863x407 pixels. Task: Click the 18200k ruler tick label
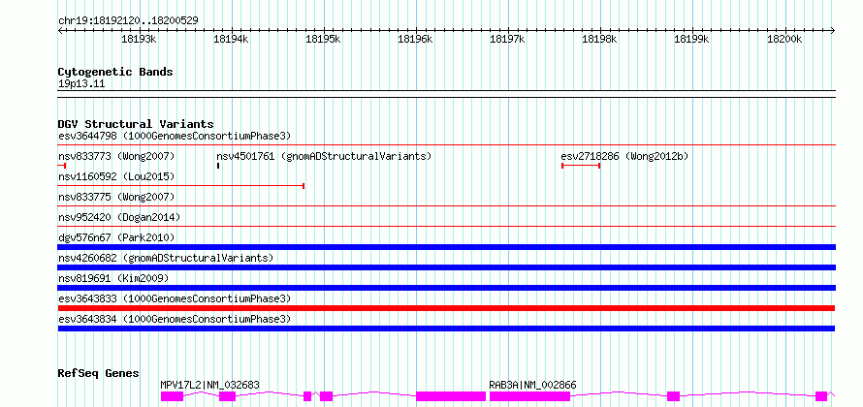click(x=783, y=39)
